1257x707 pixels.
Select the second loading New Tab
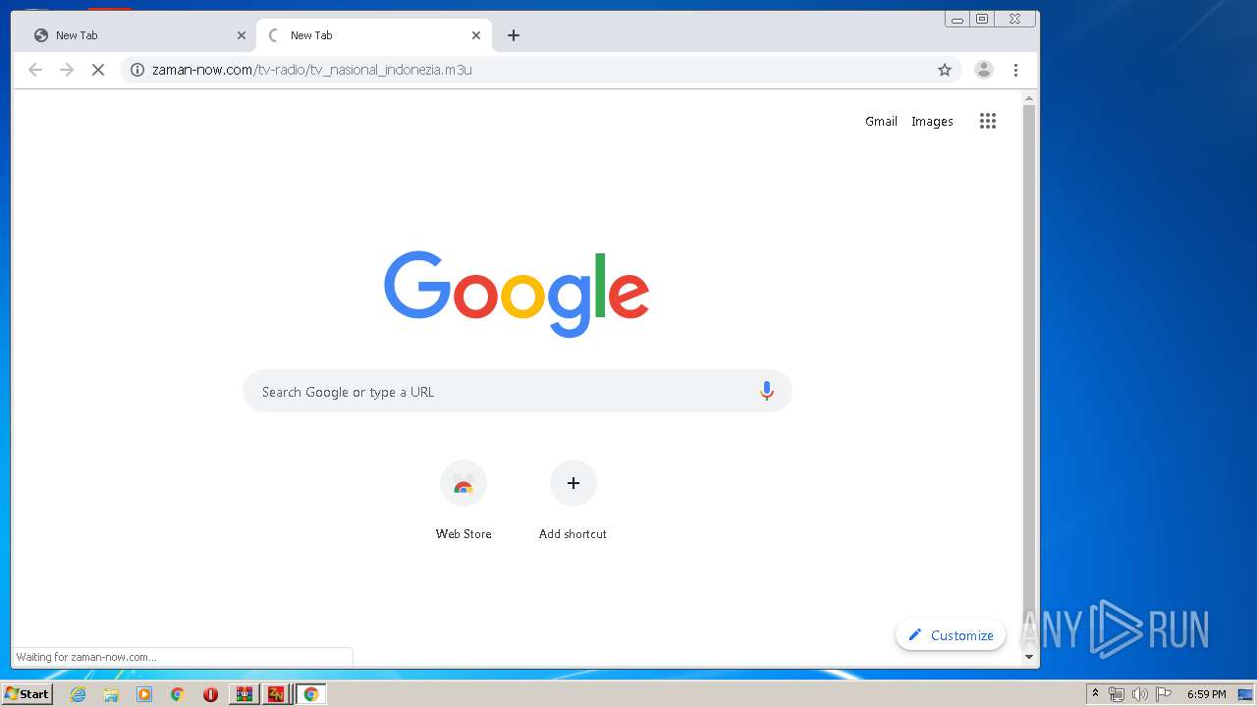click(373, 35)
